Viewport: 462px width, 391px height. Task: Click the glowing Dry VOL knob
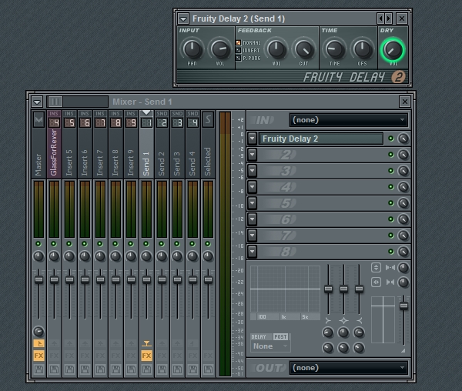click(x=393, y=50)
